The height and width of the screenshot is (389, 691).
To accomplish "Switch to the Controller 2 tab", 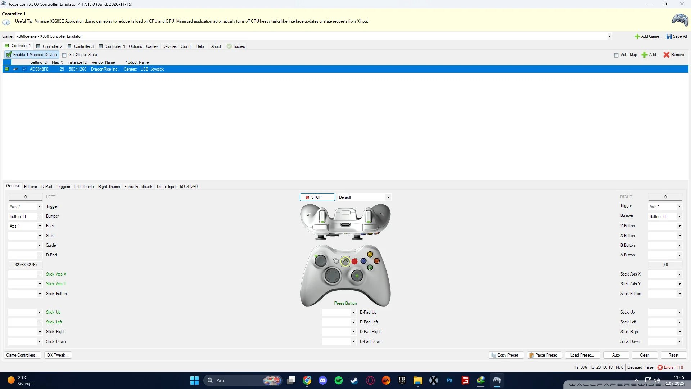I will pos(49,46).
